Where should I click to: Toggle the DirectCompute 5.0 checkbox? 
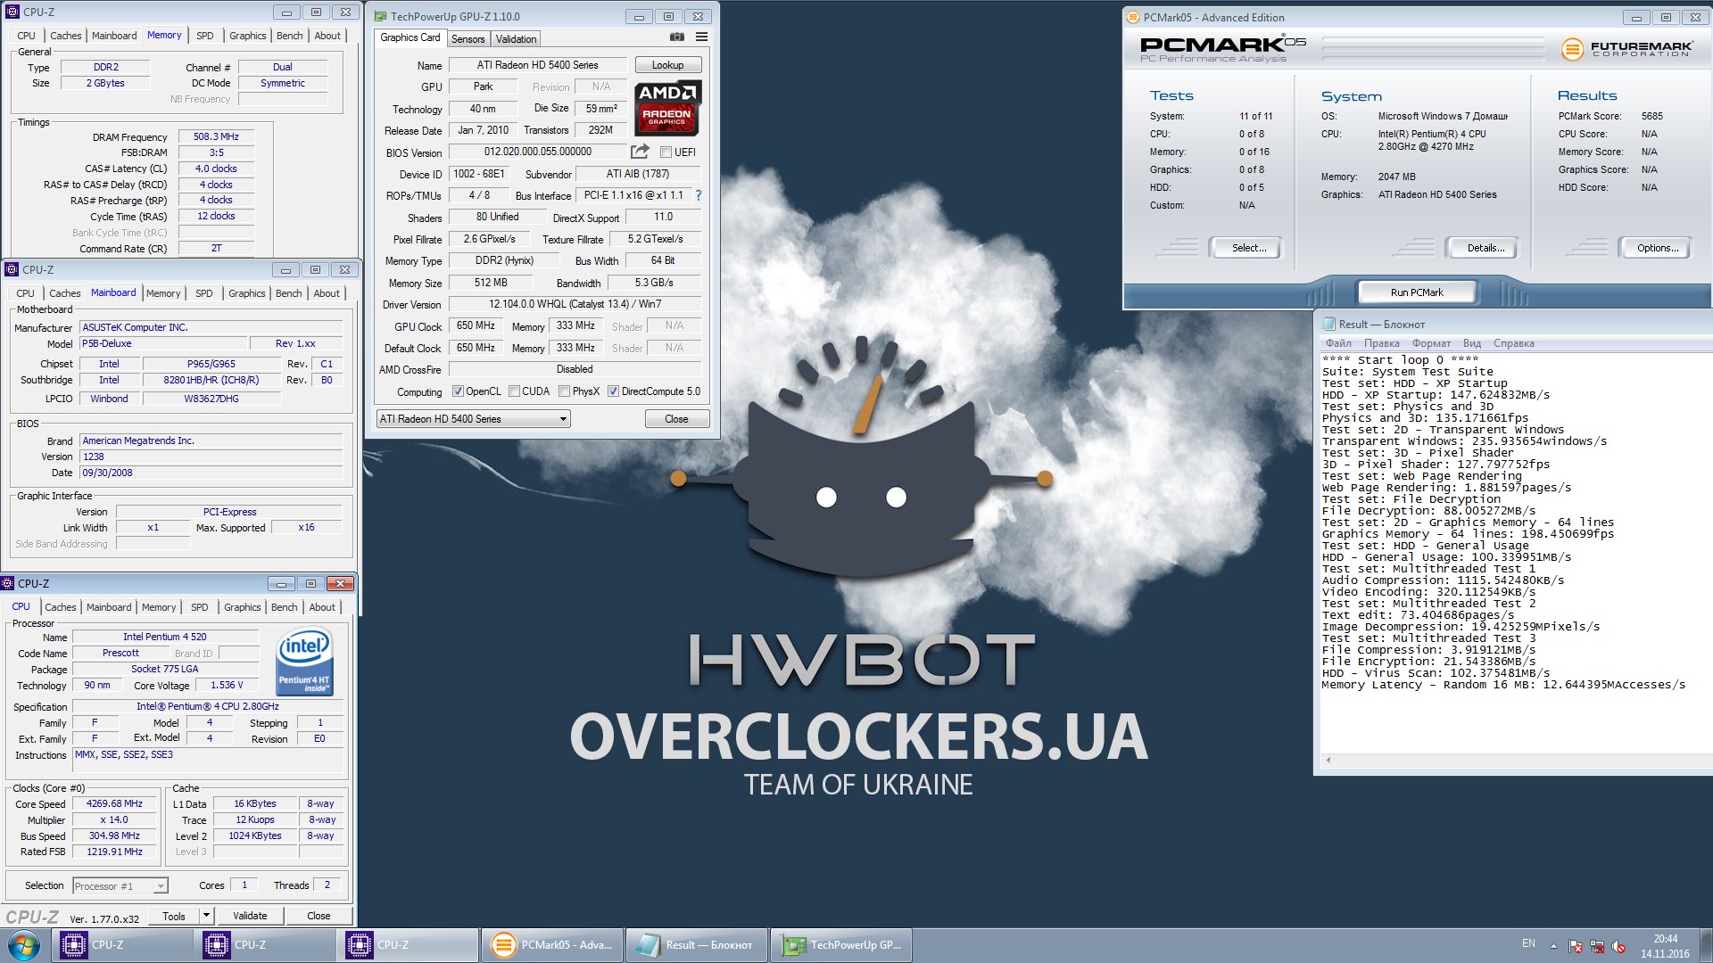coord(613,391)
